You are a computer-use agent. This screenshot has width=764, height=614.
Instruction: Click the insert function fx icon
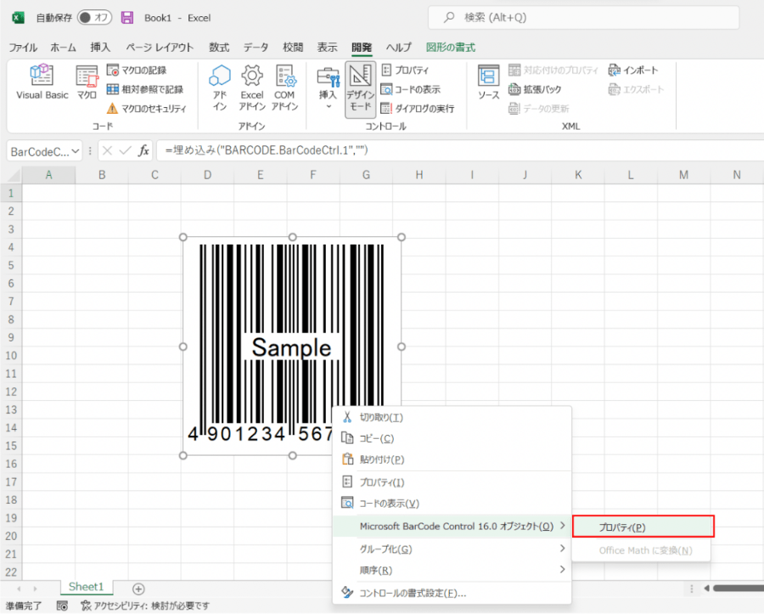143,151
